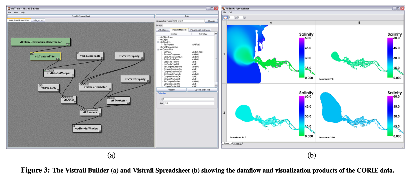
Task: Select the vtkElcircUnstructuredGridReader module
Action: 41,42
